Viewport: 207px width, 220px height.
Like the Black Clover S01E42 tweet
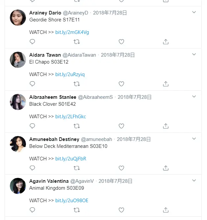point(121,126)
